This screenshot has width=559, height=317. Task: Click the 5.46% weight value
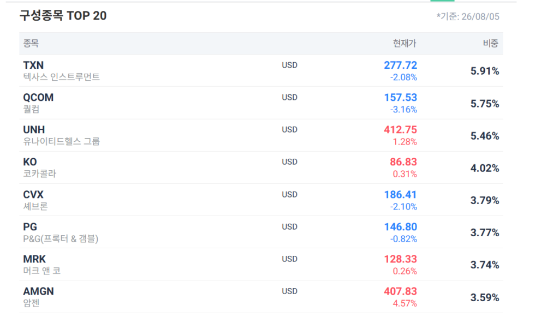click(x=485, y=136)
